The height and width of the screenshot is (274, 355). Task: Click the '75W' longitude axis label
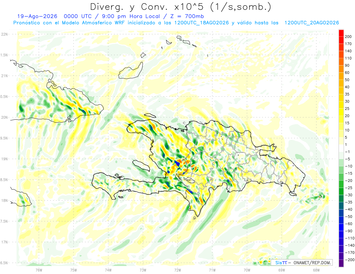(74, 270)
